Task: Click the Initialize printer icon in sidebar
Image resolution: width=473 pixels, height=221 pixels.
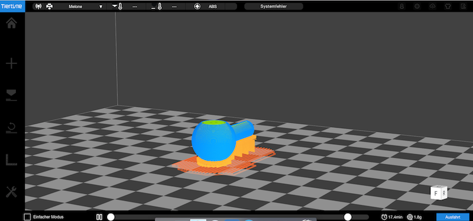Action: [11, 127]
